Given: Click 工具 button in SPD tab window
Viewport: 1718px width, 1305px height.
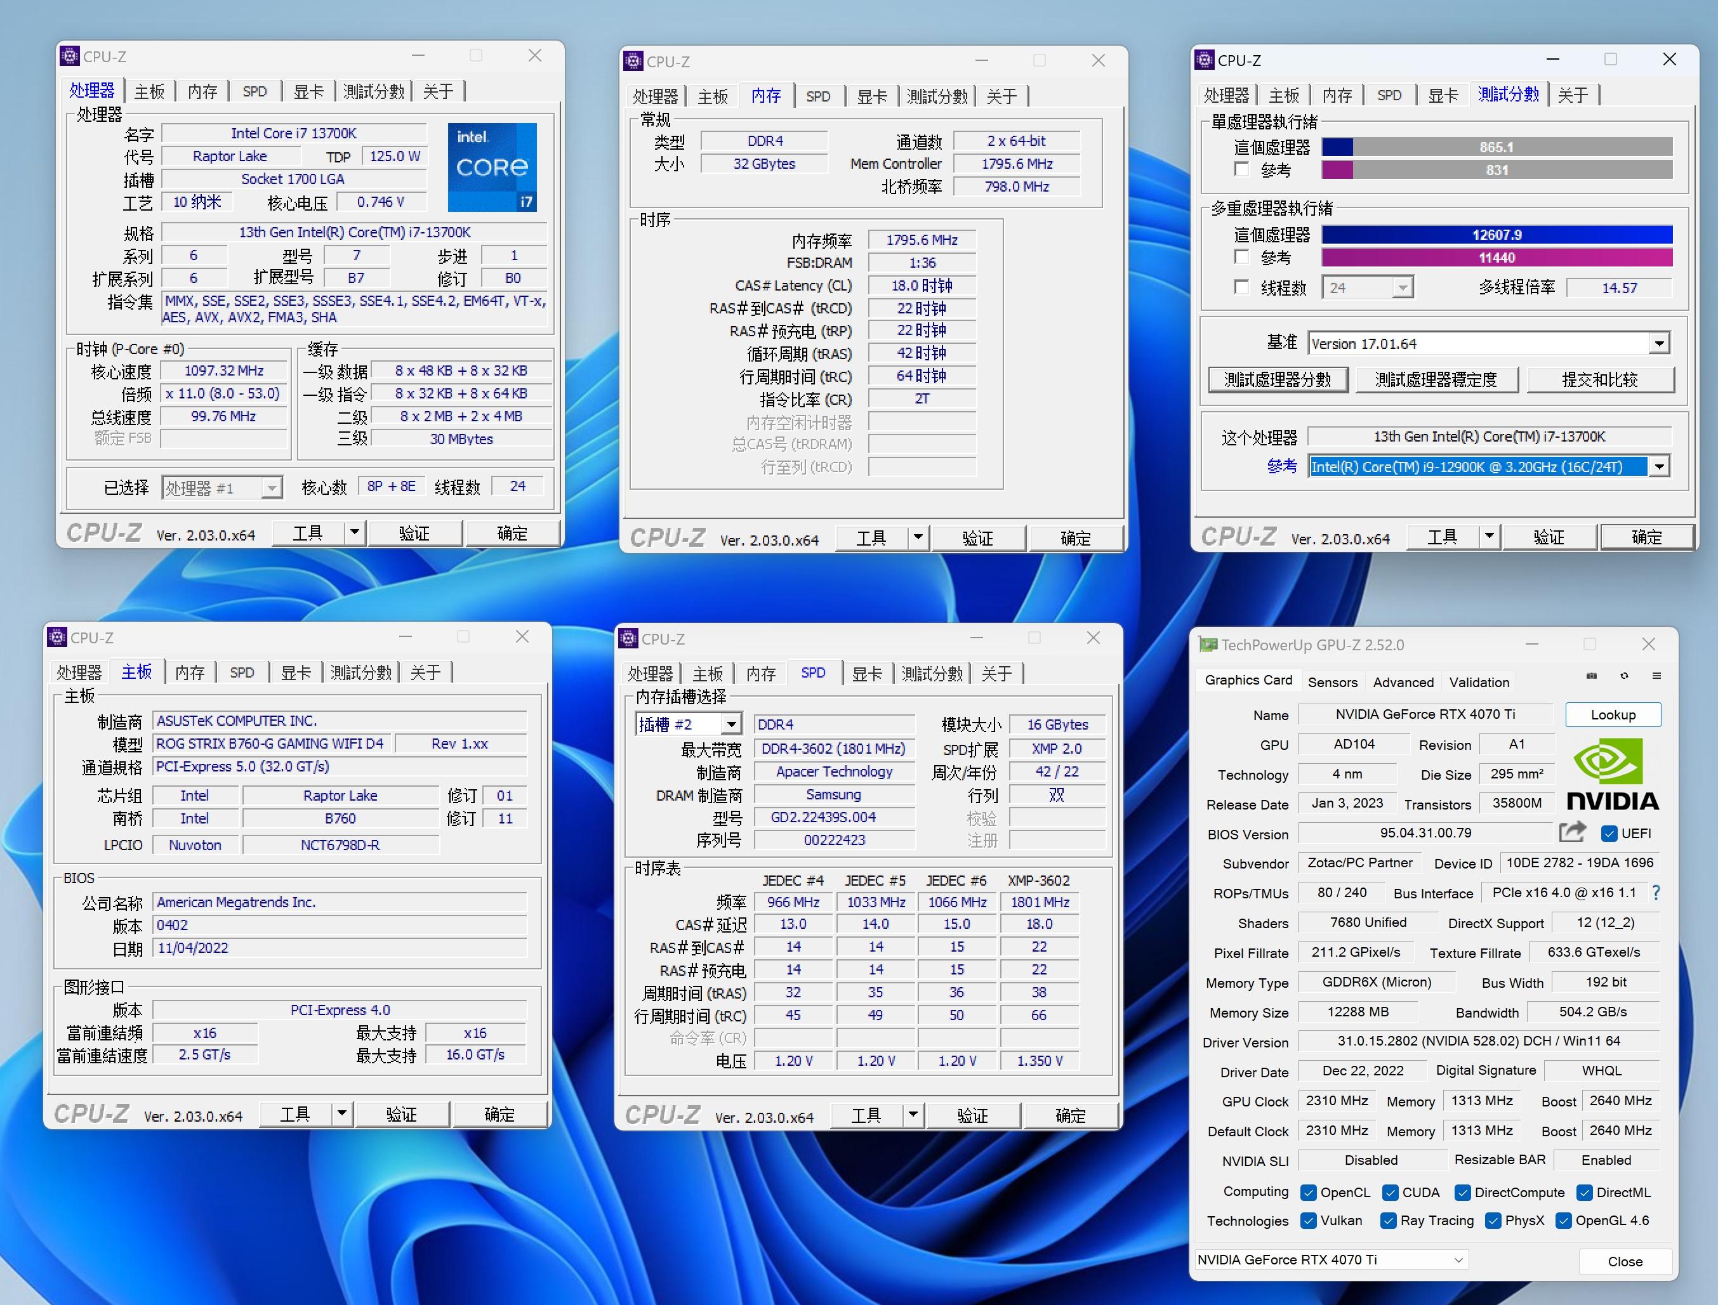Looking at the screenshot, I should (866, 1115).
